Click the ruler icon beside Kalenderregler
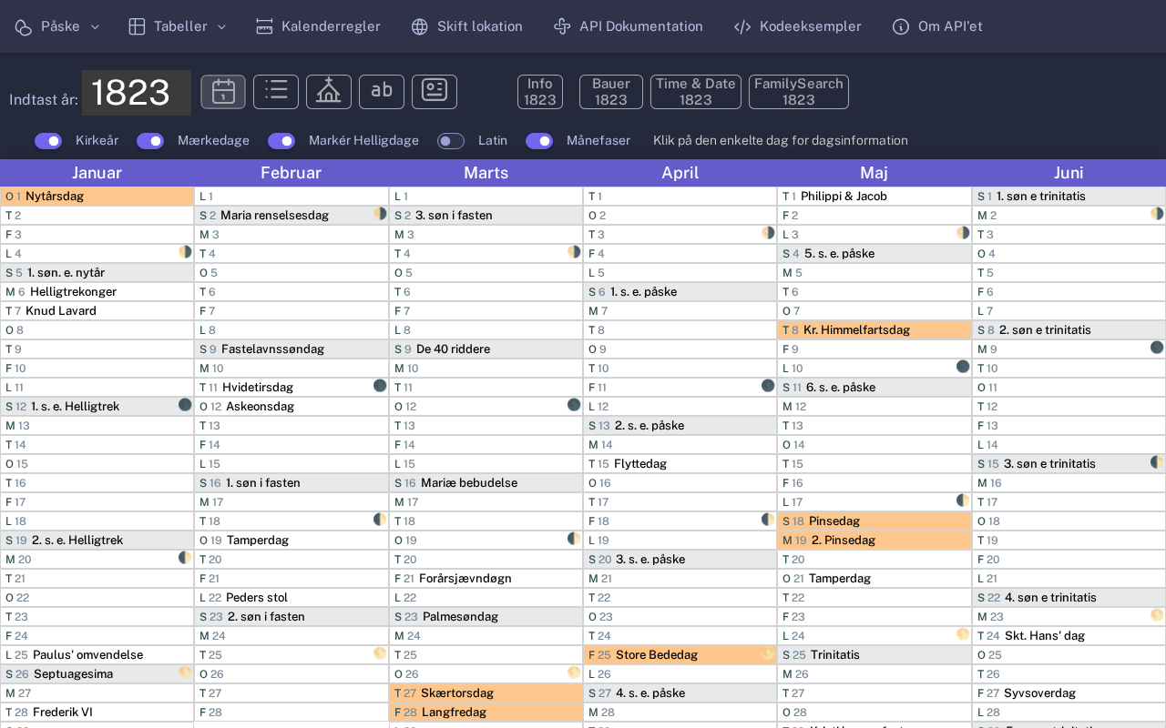The height and width of the screenshot is (728, 1166). pos(264,26)
